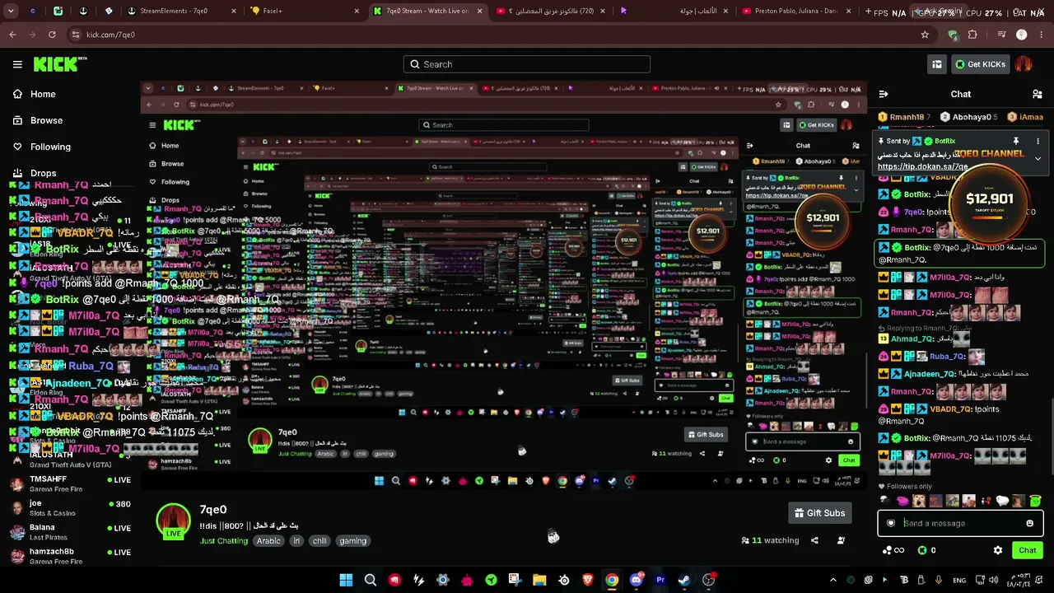Open the tip.dokan.sa link in pinned message
1054x593 pixels.
pos(922,166)
